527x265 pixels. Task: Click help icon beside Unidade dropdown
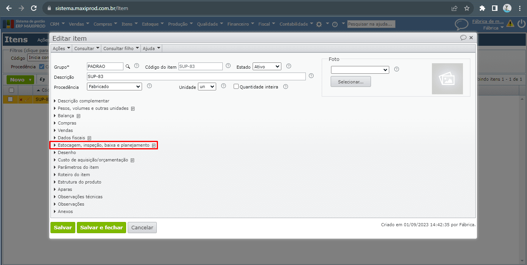(224, 86)
